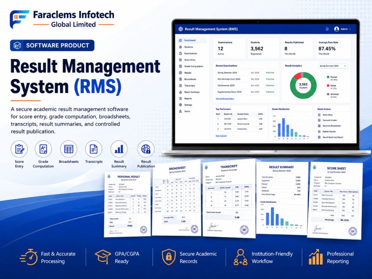372x279 pixels.
Task: Open Transcripts in the sidebar
Action: (190, 86)
